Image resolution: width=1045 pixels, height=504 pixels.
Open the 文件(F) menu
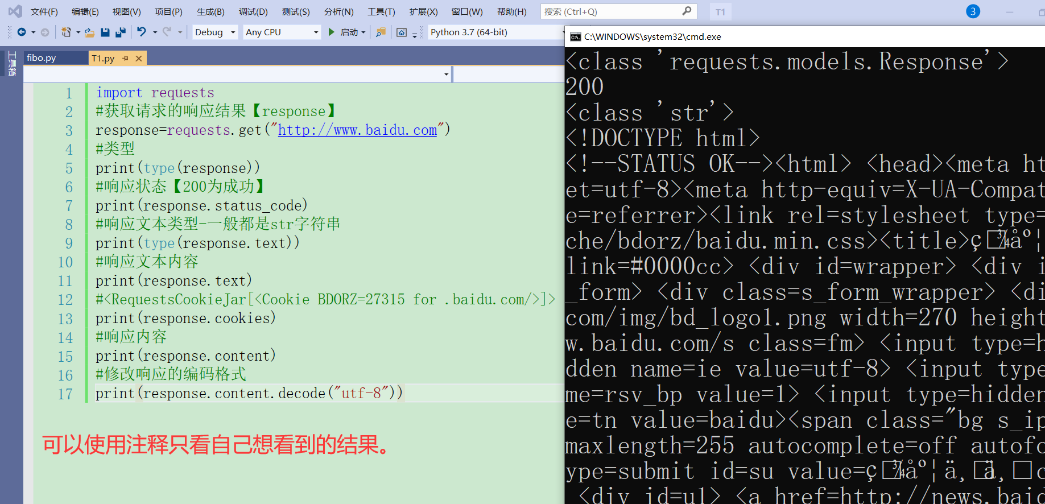click(x=44, y=11)
